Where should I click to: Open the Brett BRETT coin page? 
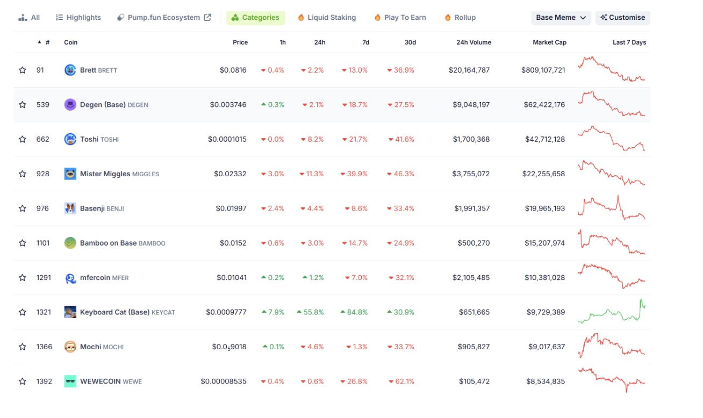(x=98, y=70)
